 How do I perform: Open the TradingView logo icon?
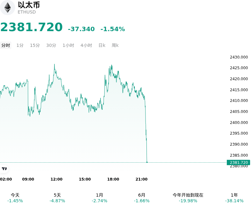pos(4,169)
